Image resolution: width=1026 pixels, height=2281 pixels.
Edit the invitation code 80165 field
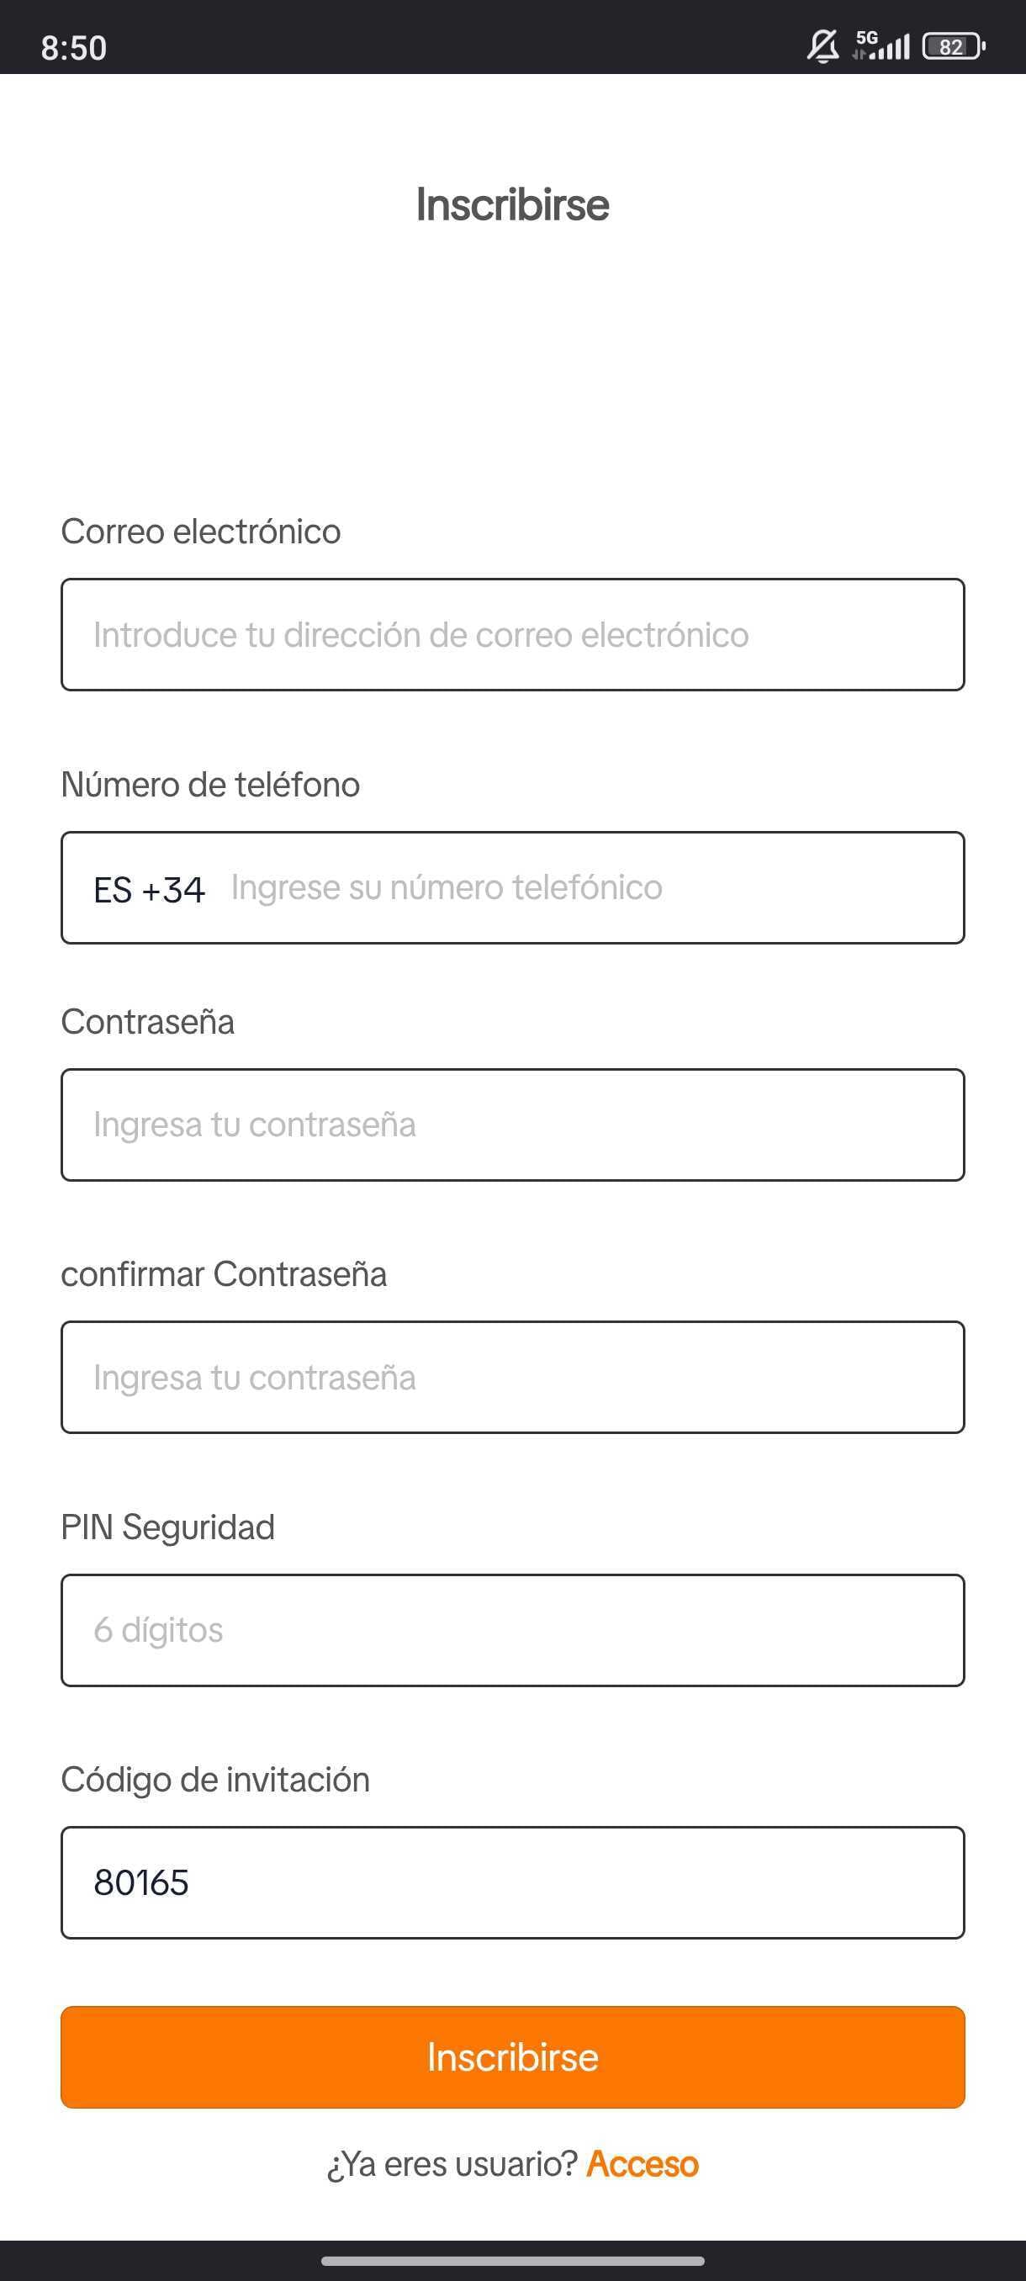pyautogui.click(x=512, y=1882)
